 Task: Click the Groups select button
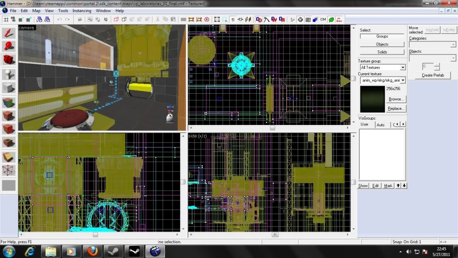pyautogui.click(x=382, y=37)
